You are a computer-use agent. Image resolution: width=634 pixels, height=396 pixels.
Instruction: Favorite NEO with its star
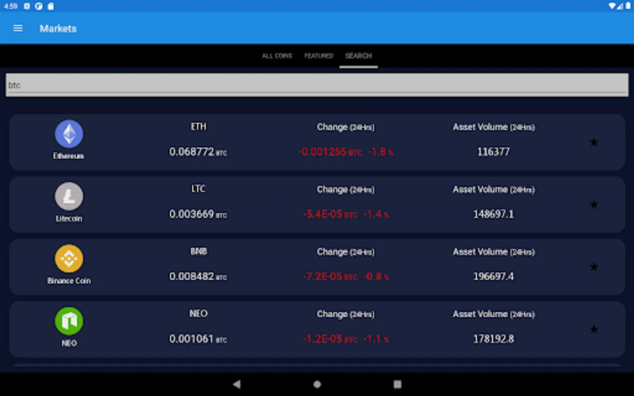pos(594,329)
